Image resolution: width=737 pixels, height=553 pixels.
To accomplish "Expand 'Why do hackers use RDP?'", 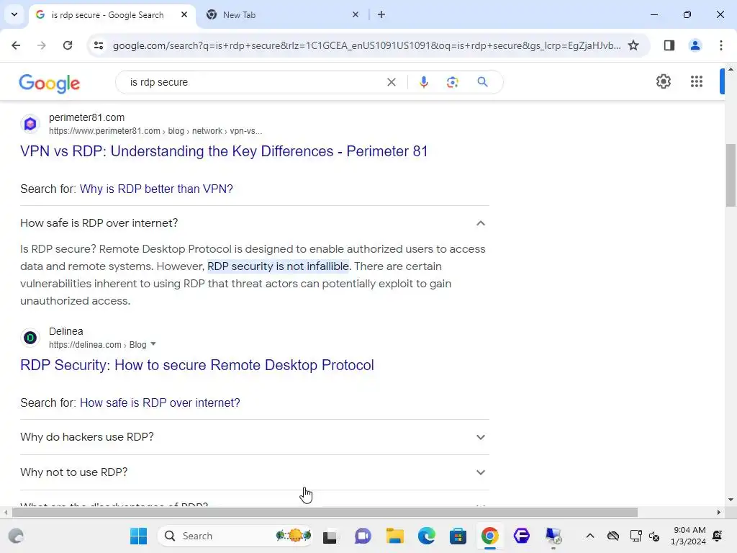I will coord(254,437).
